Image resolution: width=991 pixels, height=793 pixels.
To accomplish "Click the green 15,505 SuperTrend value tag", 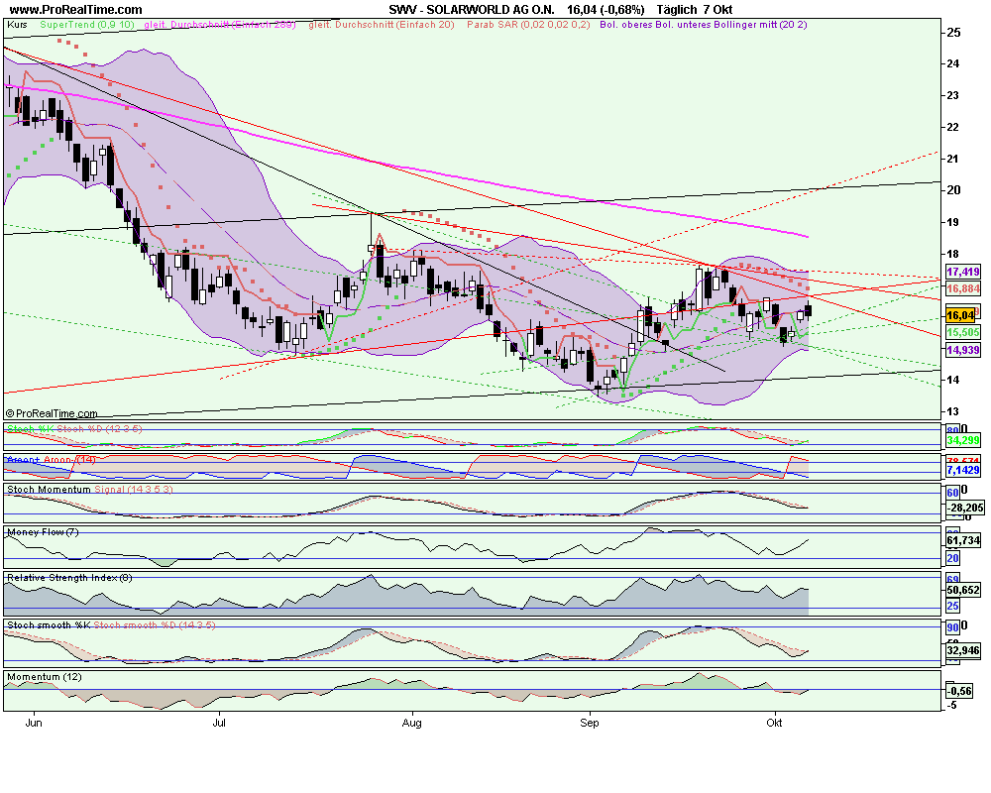I will [963, 333].
